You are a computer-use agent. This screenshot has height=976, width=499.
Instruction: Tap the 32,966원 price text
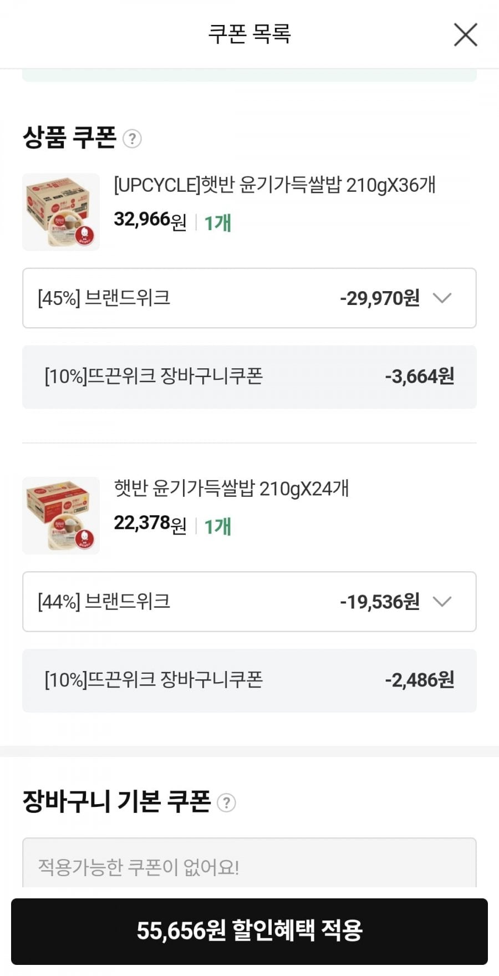(x=150, y=220)
